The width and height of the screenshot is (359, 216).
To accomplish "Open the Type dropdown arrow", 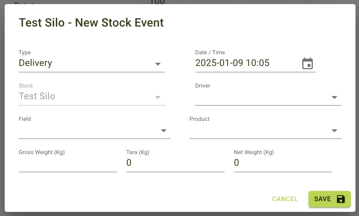I will point(158,64).
